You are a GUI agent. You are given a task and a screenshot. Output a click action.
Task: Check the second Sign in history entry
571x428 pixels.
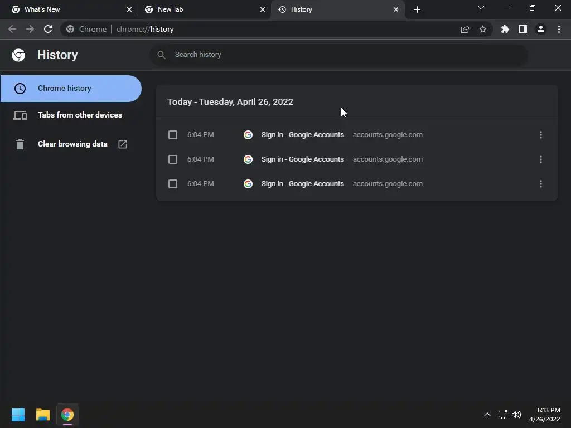tap(173, 159)
